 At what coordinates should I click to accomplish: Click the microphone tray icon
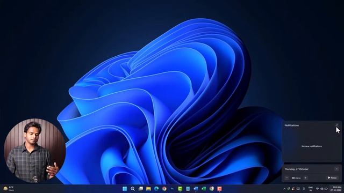[304, 189]
